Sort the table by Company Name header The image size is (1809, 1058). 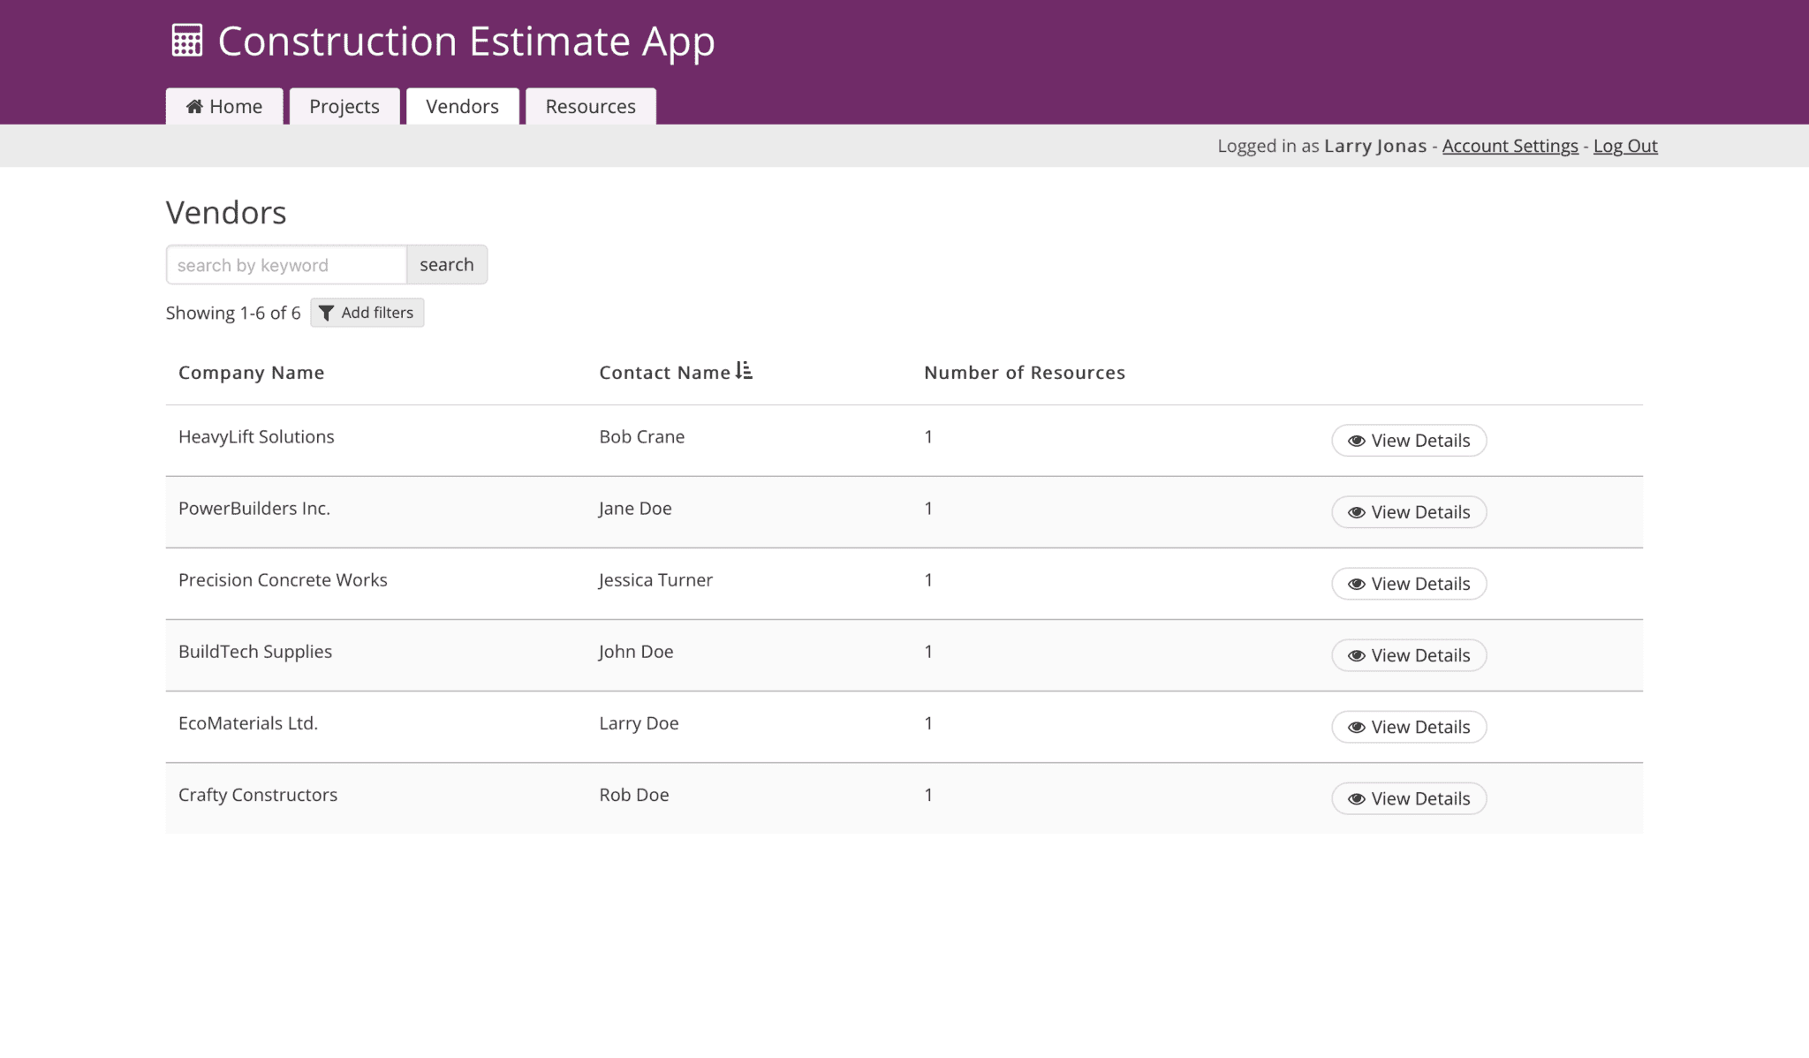click(x=251, y=372)
